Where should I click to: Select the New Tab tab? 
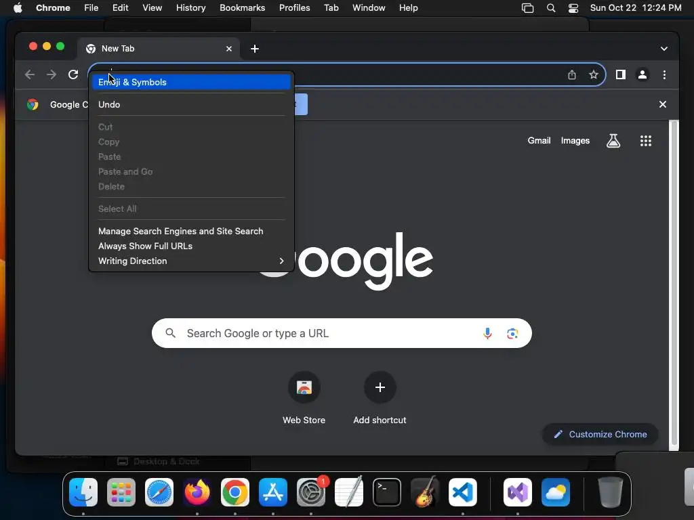point(159,49)
